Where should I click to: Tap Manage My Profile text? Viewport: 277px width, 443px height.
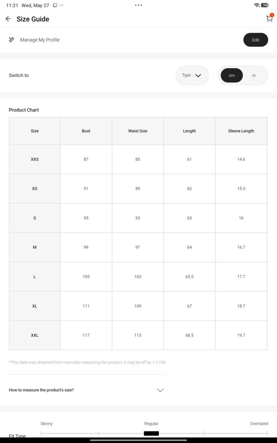(x=40, y=40)
